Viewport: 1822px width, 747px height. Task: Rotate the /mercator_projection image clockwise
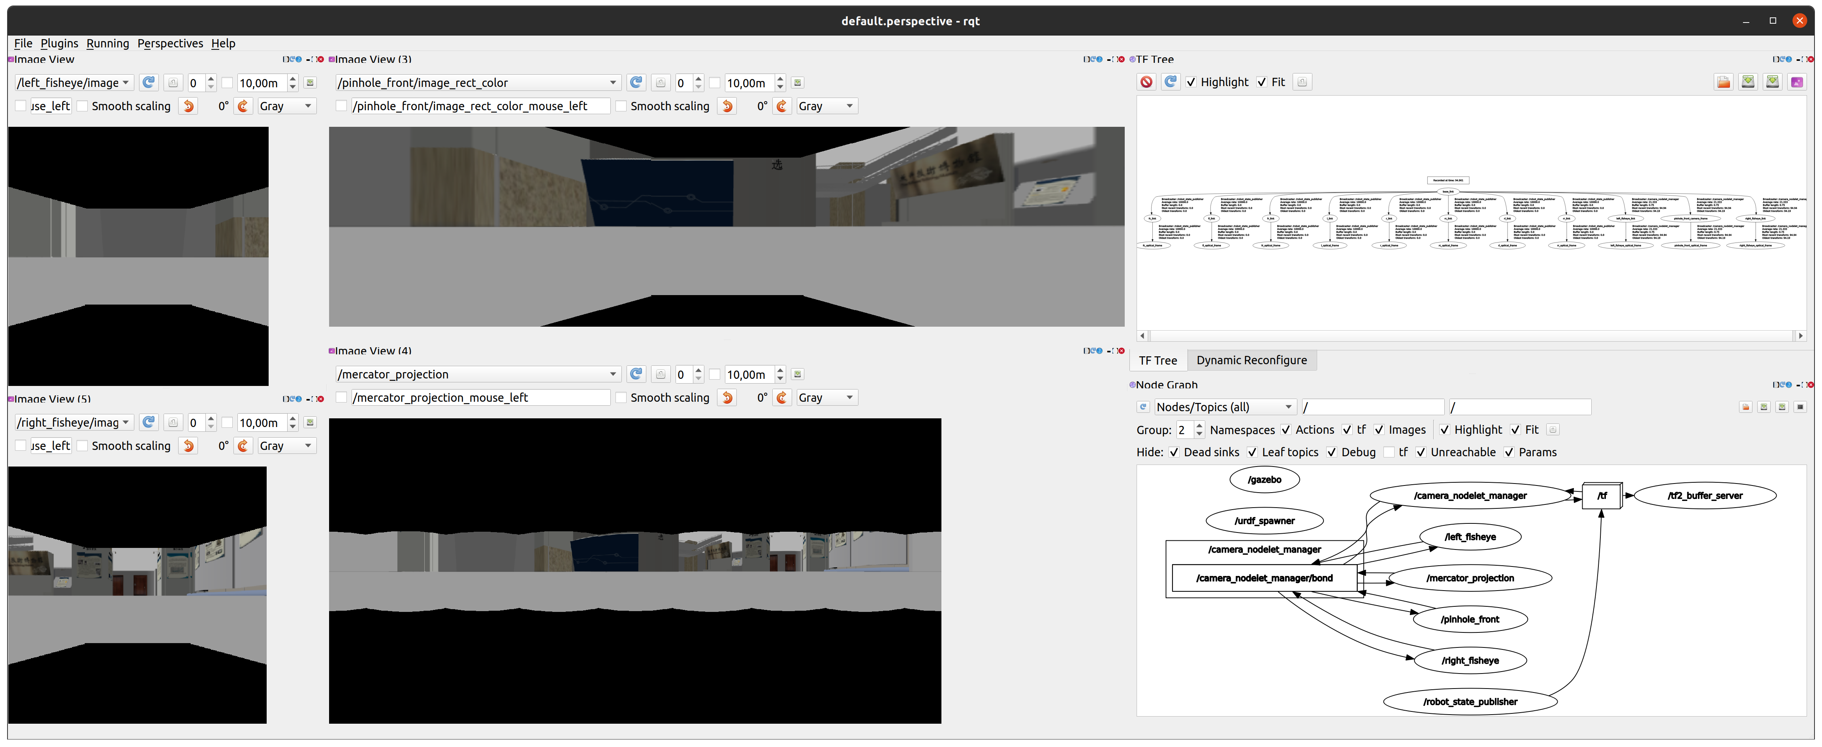782,397
